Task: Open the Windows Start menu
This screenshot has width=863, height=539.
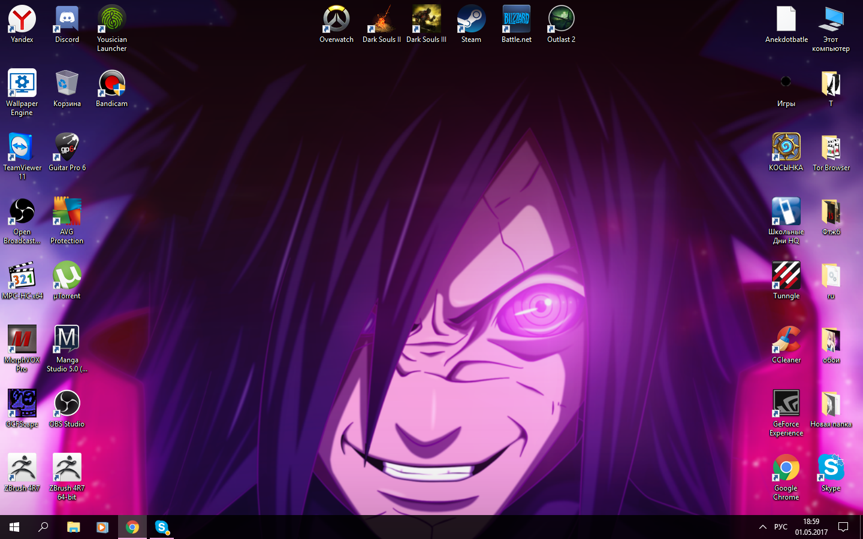Action: tap(14, 527)
